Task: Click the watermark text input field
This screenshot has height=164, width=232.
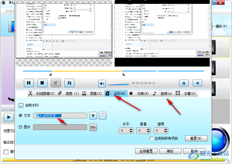Action: [x=60, y=116]
